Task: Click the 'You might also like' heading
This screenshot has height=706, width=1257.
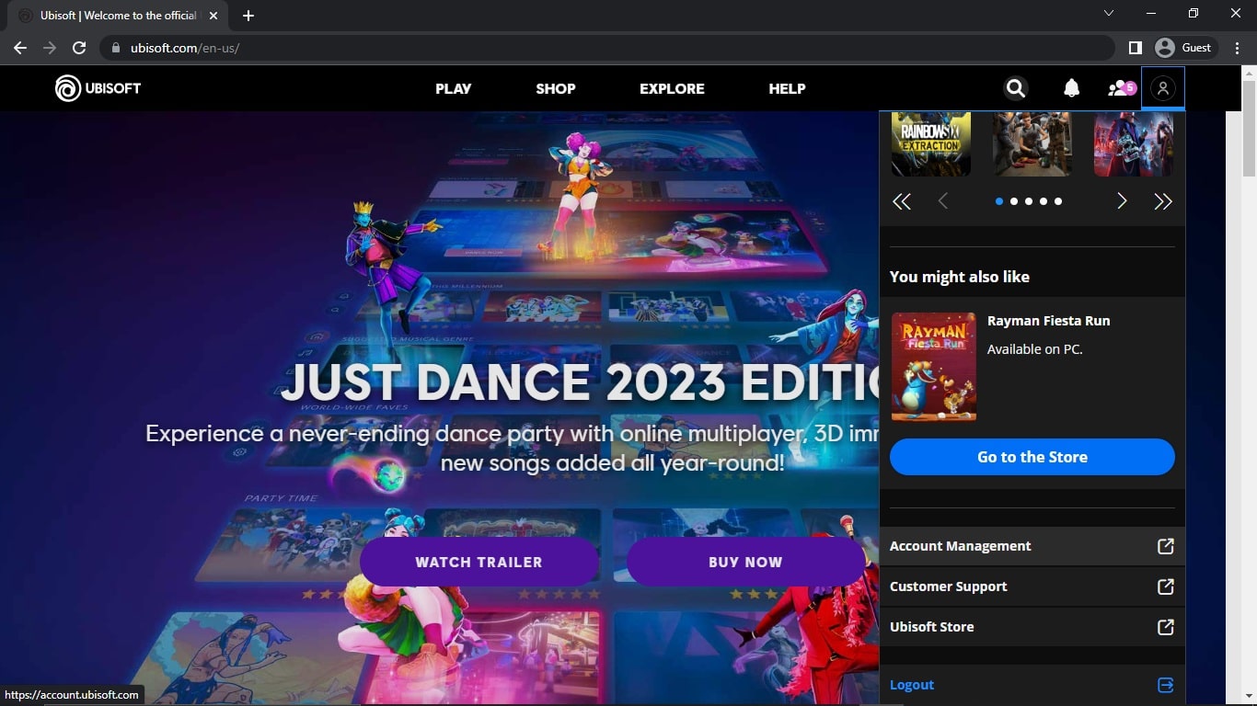Action: click(960, 277)
